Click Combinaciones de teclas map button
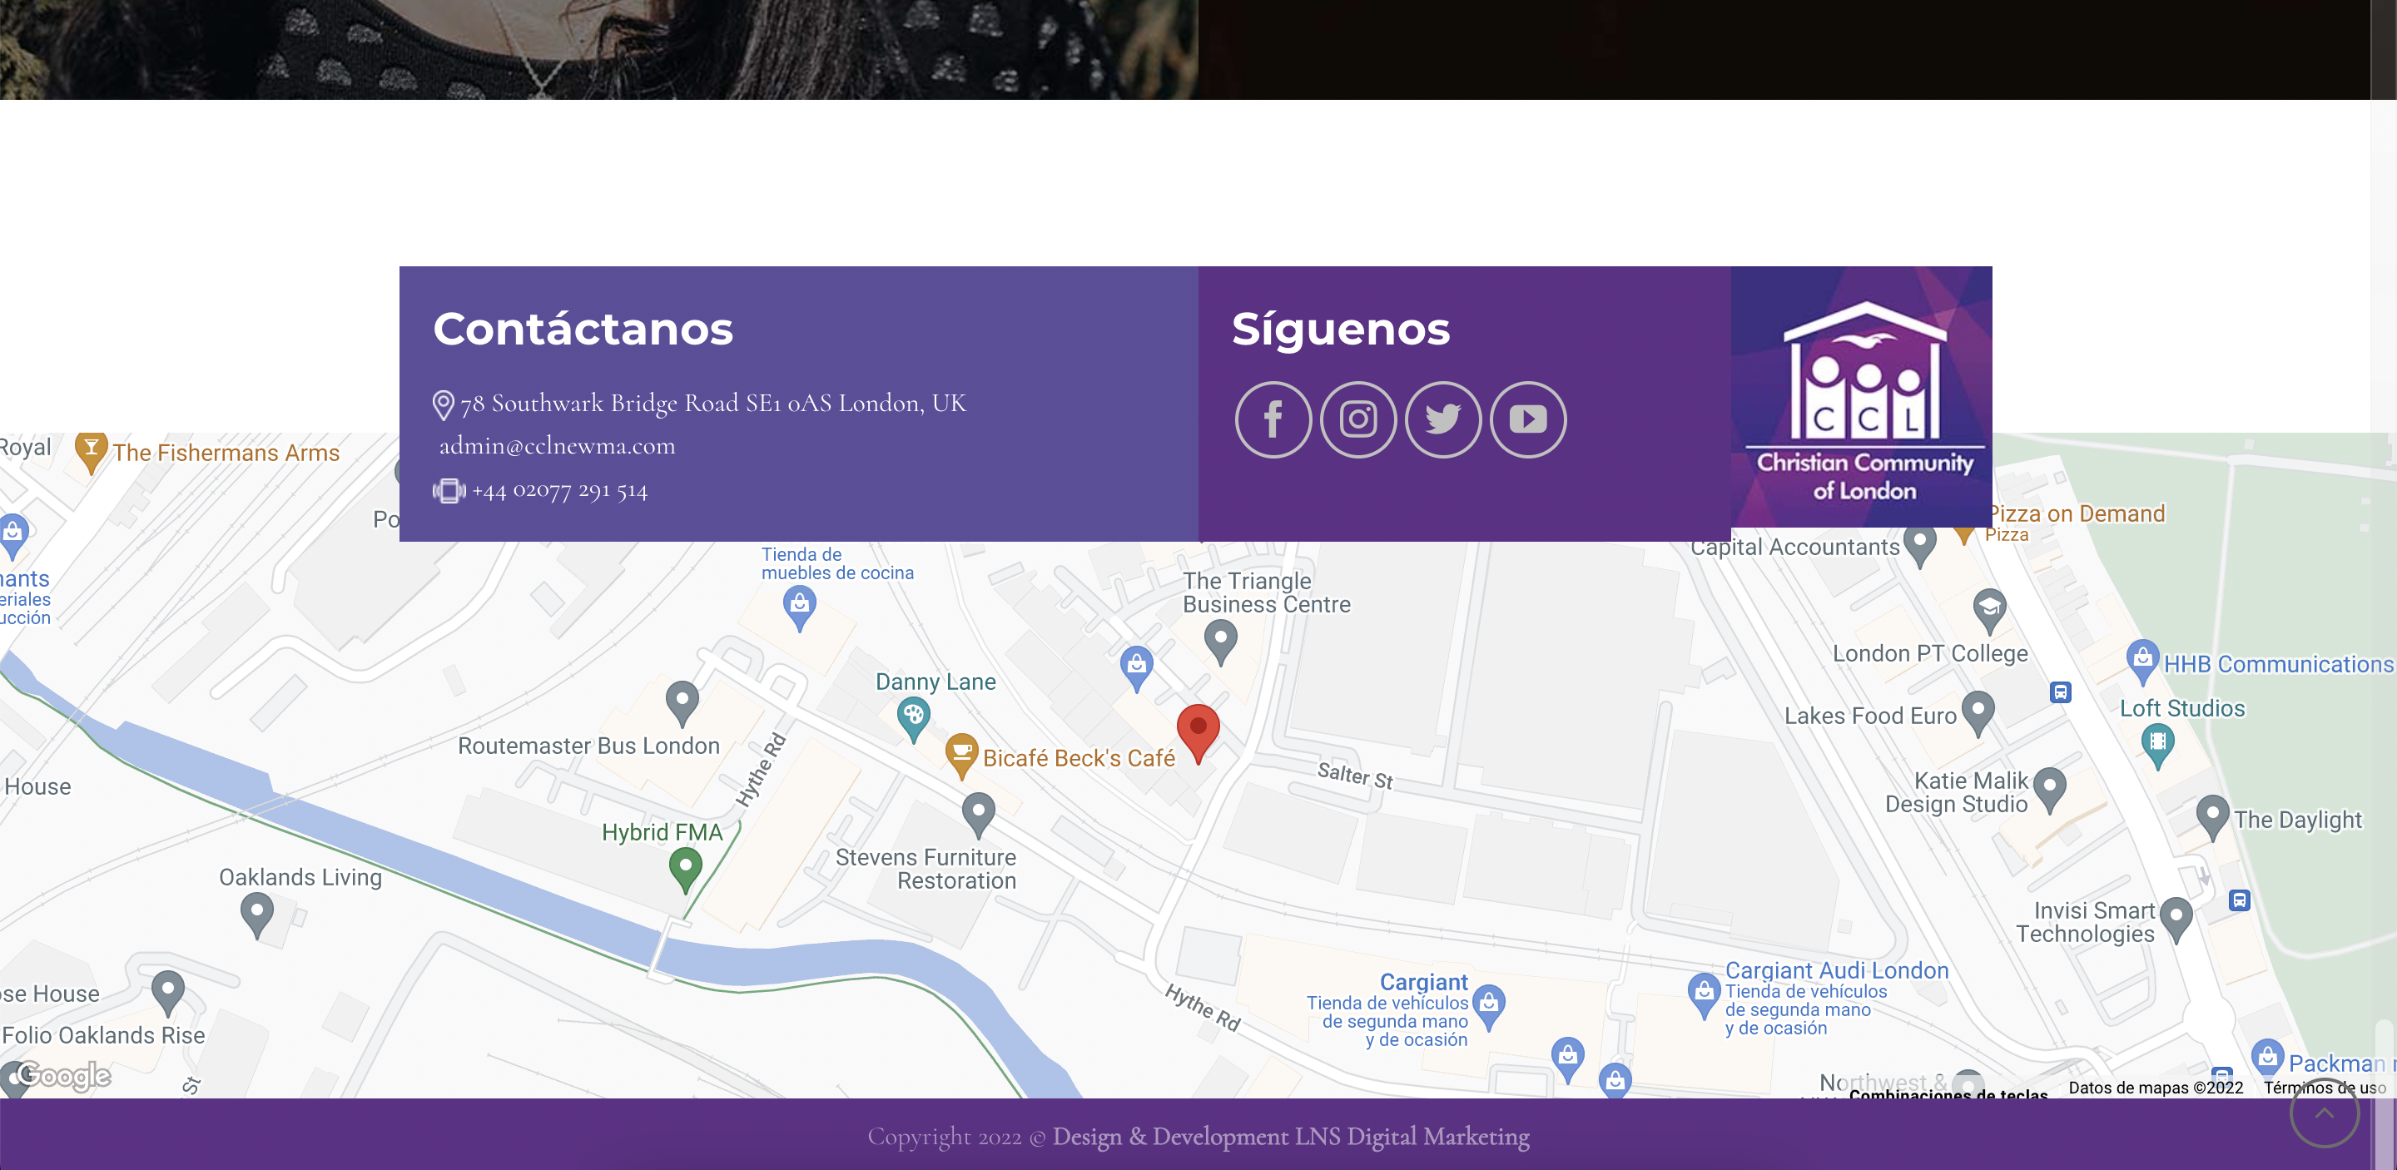This screenshot has height=1170, width=2397. [1948, 1093]
